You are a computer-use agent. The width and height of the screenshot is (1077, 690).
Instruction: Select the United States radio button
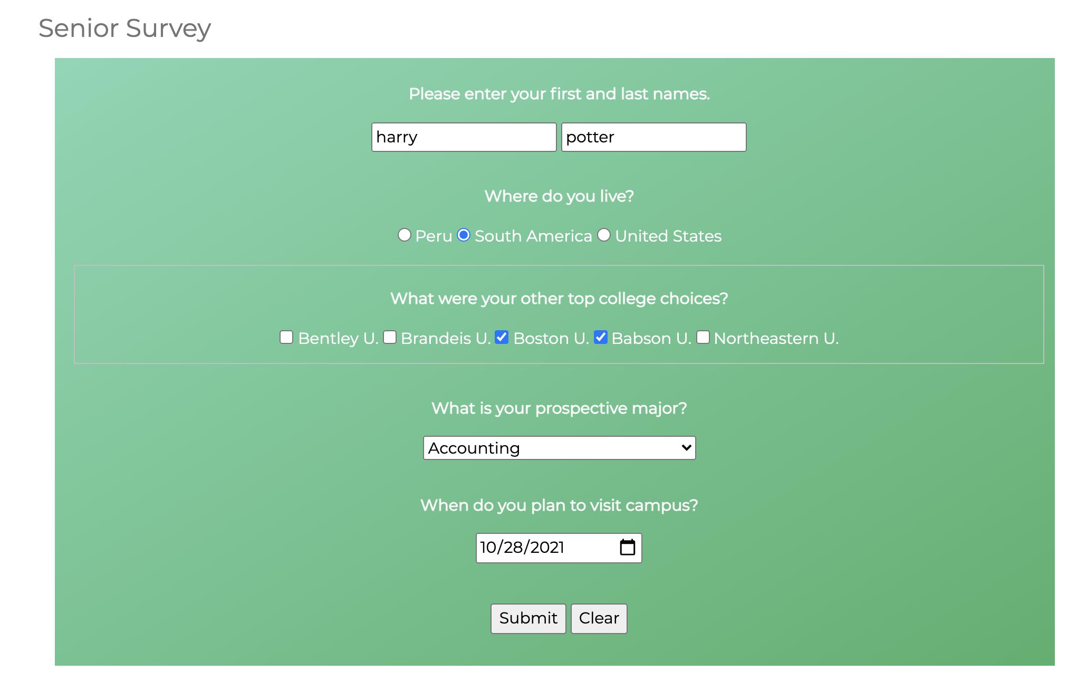pos(604,235)
